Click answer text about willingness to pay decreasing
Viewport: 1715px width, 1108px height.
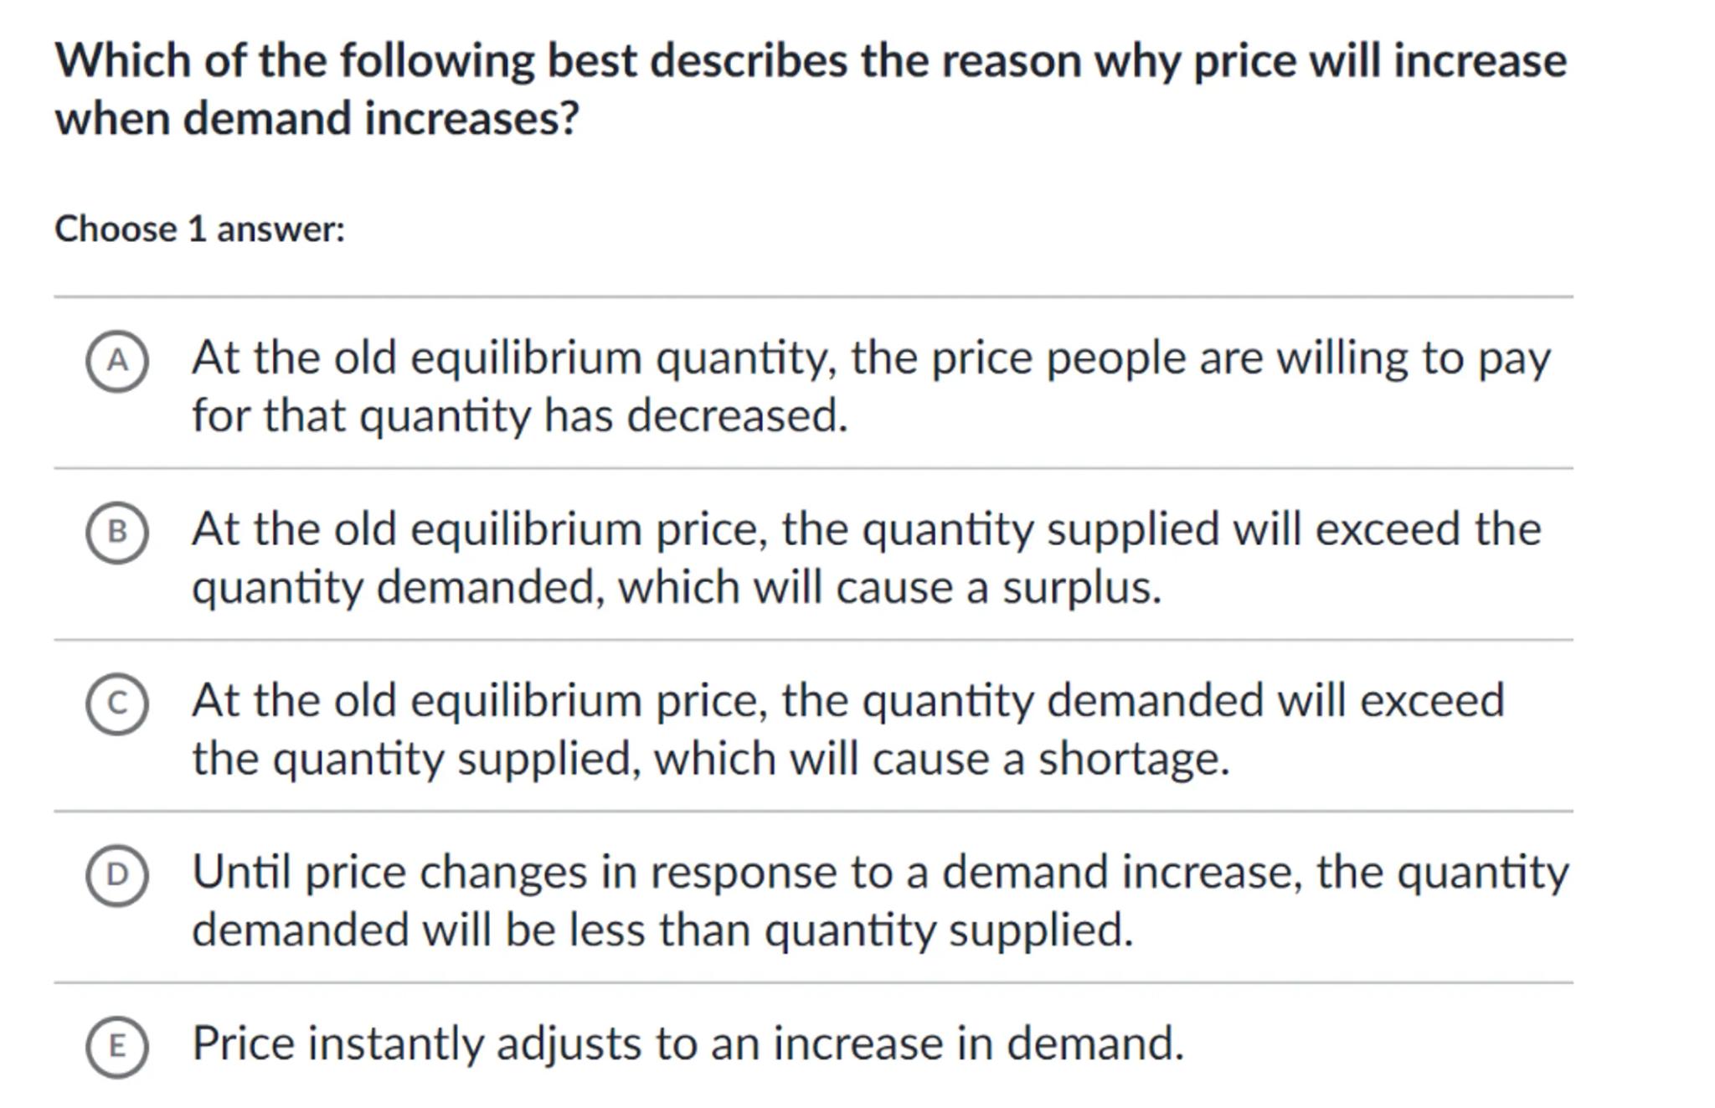point(871,386)
